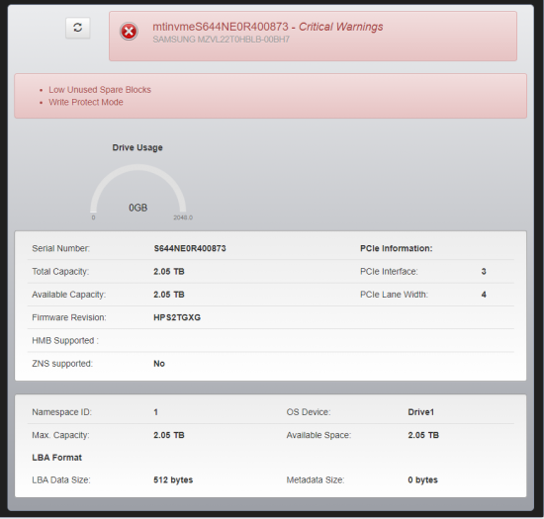Click the Write Protect Mode warning
Screen dimensions: 544x519
(86, 102)
